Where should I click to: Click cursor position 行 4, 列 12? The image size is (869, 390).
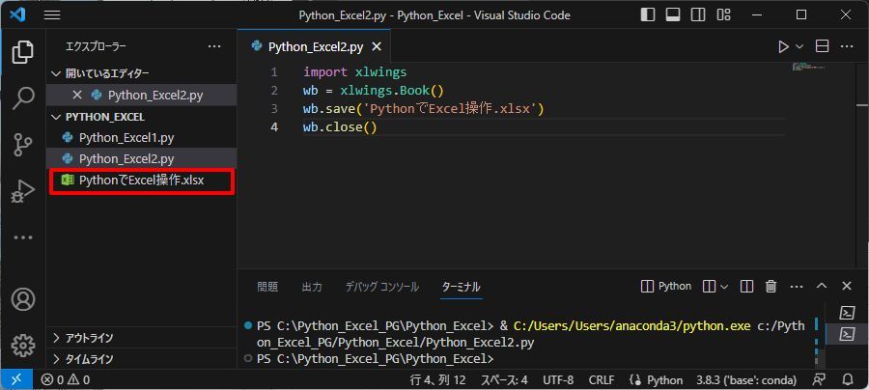(x=437, y=380)
